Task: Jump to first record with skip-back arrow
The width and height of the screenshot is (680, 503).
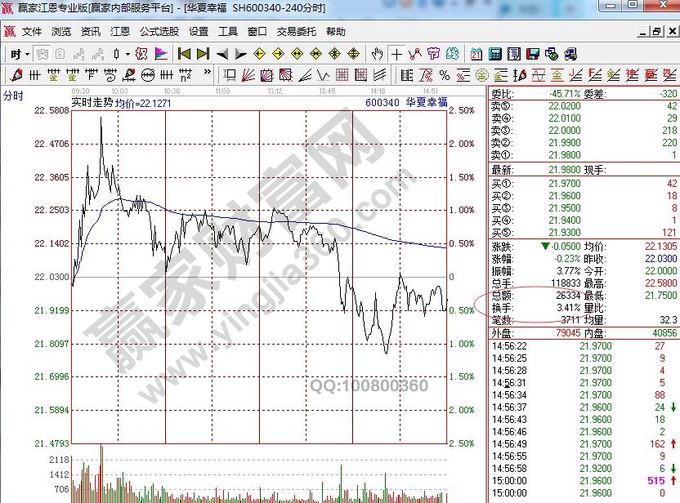Action: click(x=184, y=55)
